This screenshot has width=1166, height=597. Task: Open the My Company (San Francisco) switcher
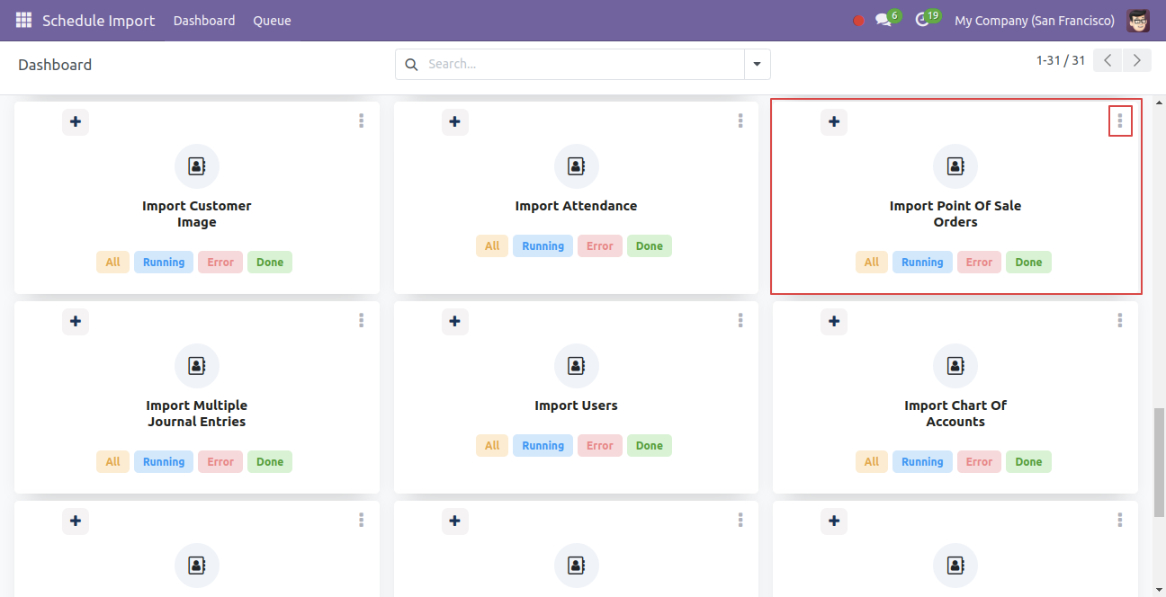pos(1035,21)
